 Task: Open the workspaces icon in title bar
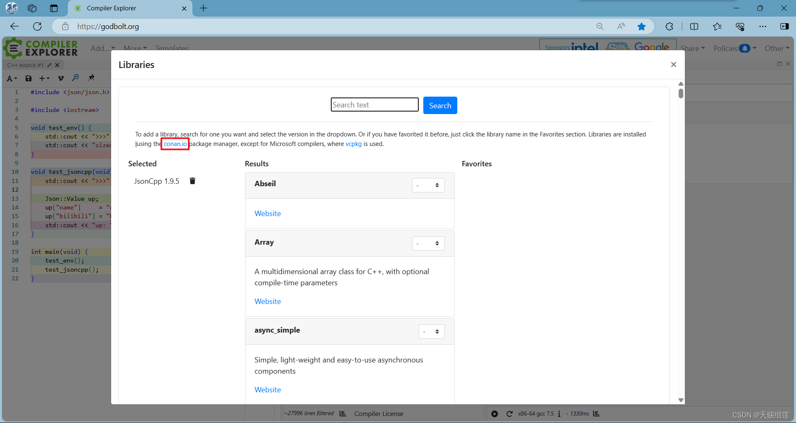32,8
